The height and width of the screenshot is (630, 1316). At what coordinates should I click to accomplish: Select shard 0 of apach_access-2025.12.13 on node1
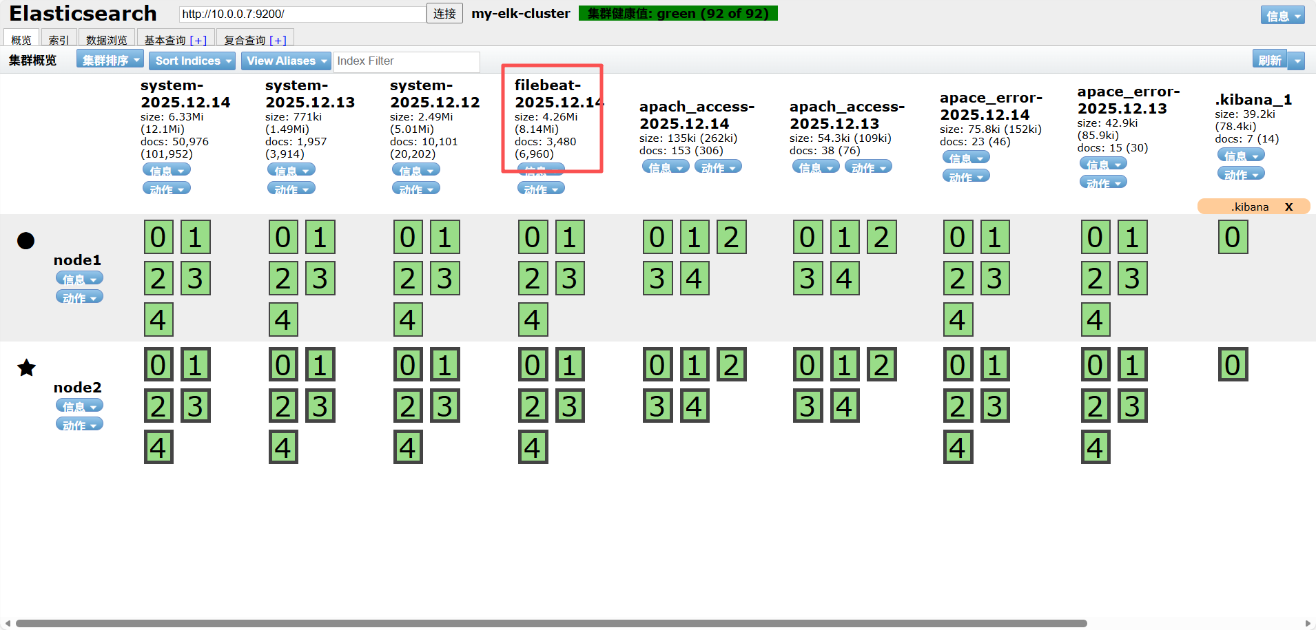coord(808,237)
